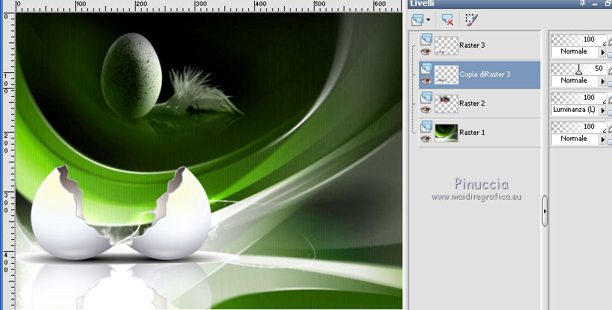Select the Copia diRaster 3 layer name

485,74
